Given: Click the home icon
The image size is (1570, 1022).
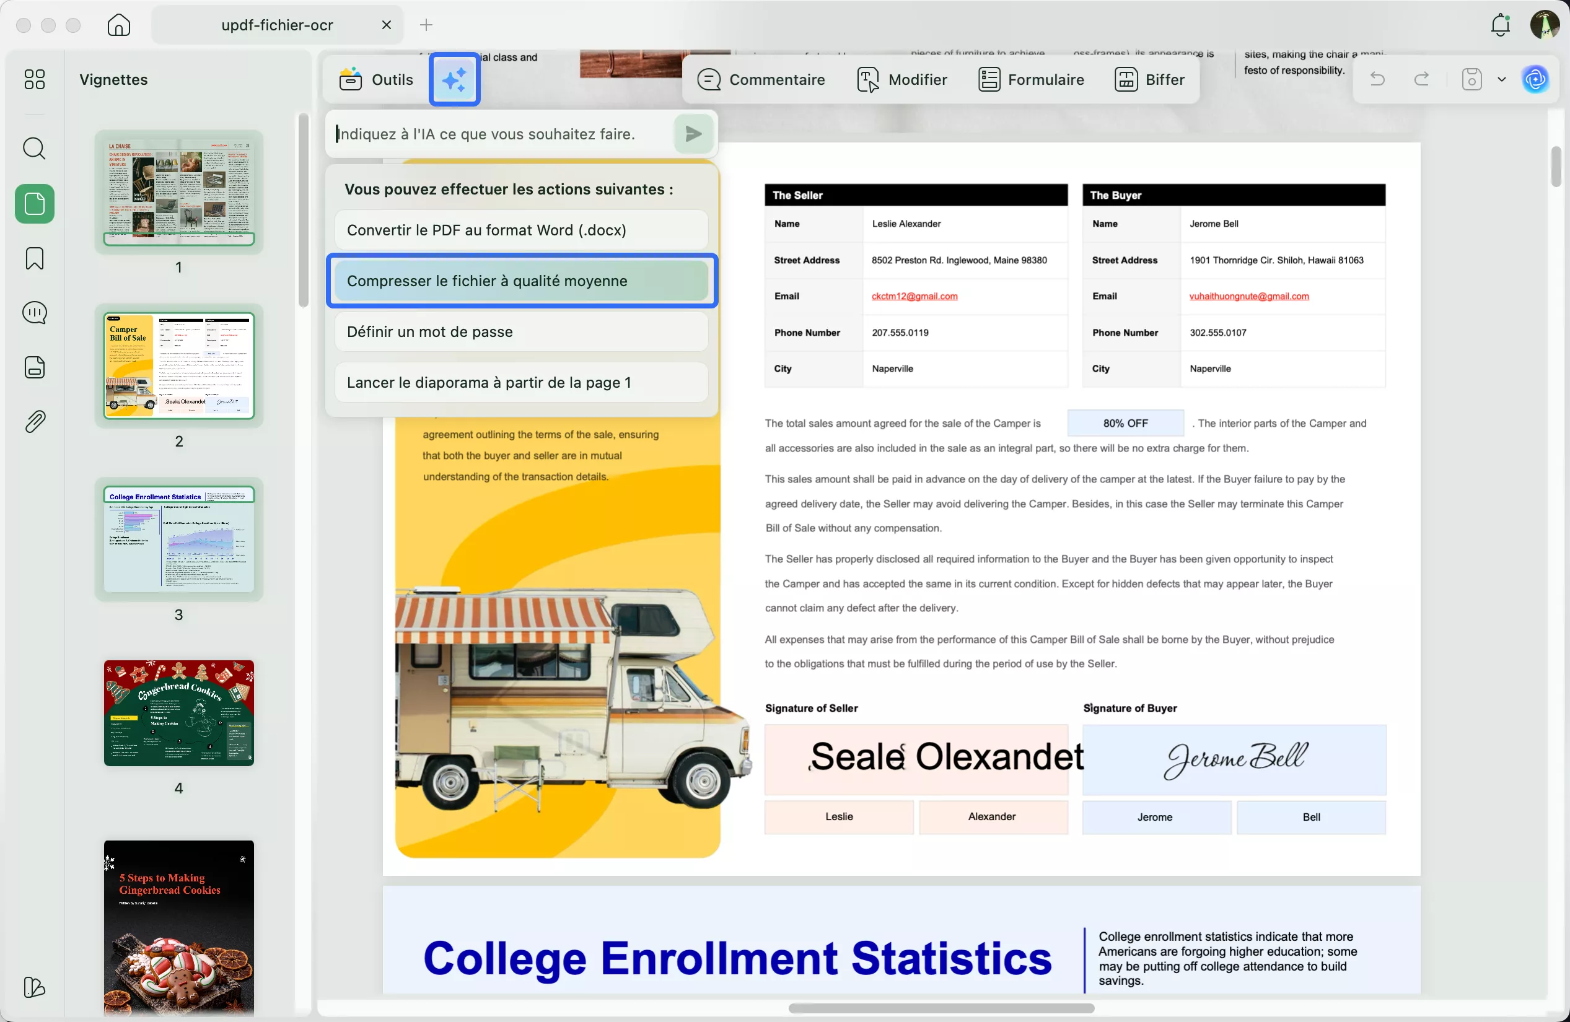Looking at the screenshot, I should [119, 25].
